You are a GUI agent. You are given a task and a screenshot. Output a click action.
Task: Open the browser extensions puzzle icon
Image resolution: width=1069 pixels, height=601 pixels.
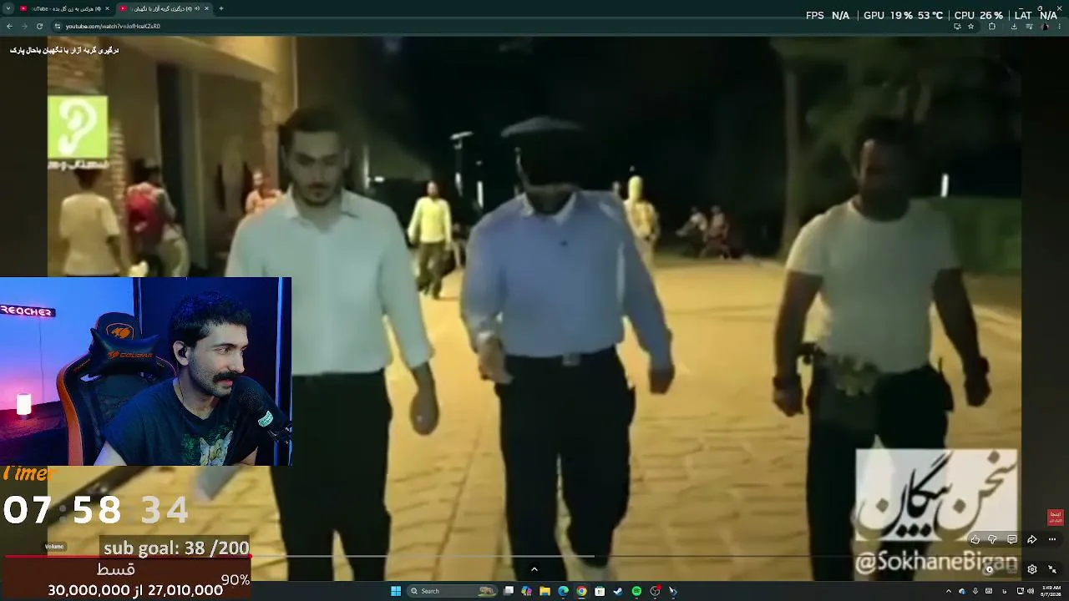992,26
